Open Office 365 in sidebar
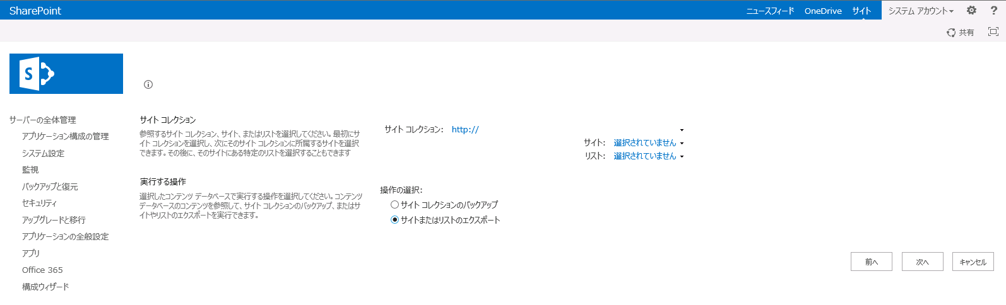Image resolution: width=1006 pixels, height=305 pixels. 42,270
